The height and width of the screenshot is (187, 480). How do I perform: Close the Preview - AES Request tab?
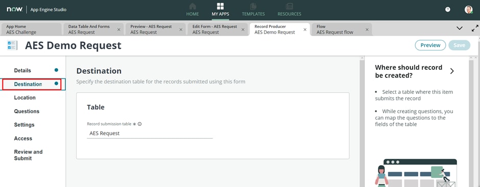[181, 30]
